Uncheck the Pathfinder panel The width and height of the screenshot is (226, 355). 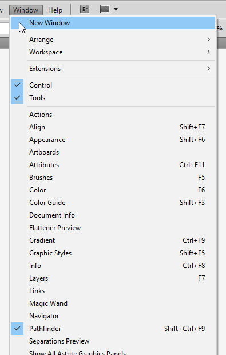(17, 329)
